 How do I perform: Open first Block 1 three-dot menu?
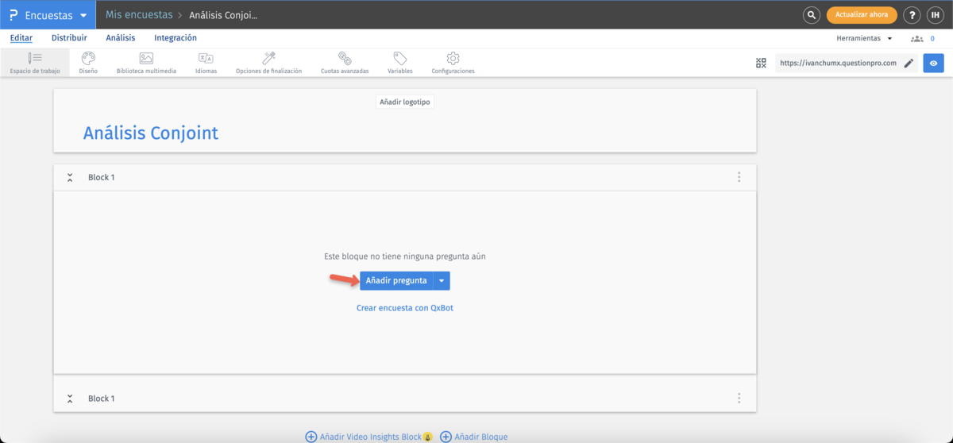click(x=739, y=177)
